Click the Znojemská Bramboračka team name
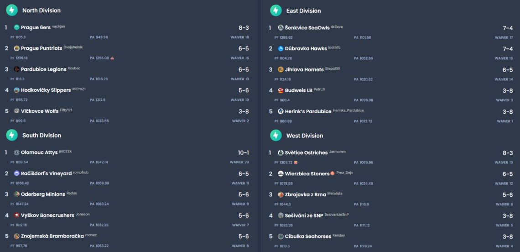The image size is (520, 252). click(52, 236)
